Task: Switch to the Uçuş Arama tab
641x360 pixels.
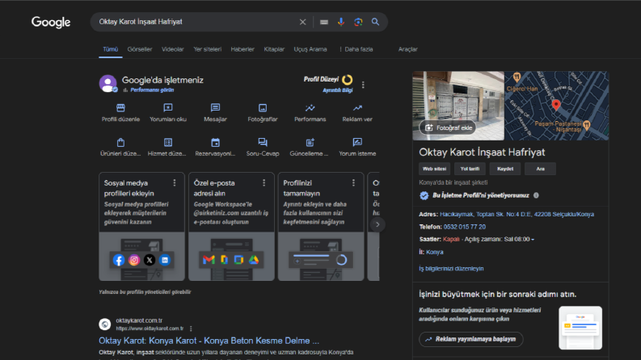Action: click(310, 49)
